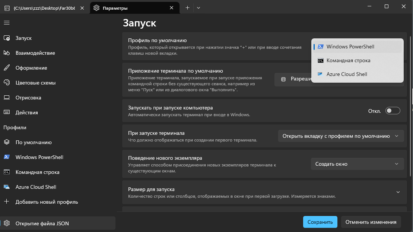The width and height of the screenshot is (413, 232).
Task: Click the Профиль по умолчанию setting title
Action: 157,40
